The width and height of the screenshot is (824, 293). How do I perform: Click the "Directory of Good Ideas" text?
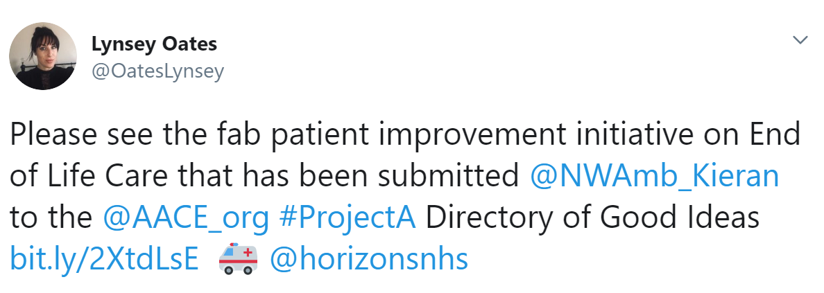coord(592,218)
